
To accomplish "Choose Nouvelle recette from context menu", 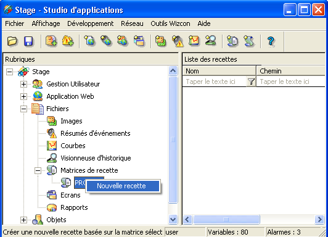I will (123, 186).
